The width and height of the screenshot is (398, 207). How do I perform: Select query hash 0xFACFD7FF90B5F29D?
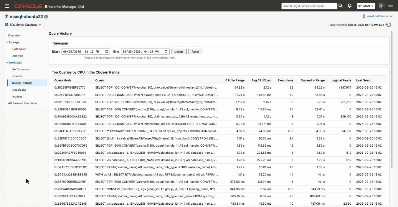[70, 131]
